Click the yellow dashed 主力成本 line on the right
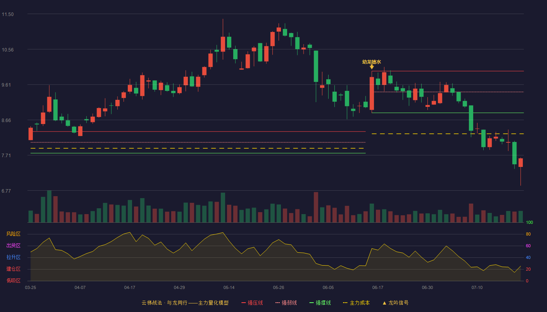This screenshot has height=312, width=547. click(x=448, y=134)
